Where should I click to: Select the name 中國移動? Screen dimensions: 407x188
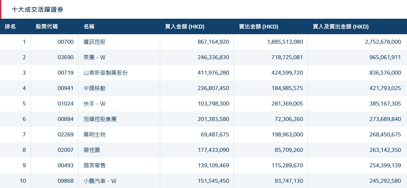point(95,88)
